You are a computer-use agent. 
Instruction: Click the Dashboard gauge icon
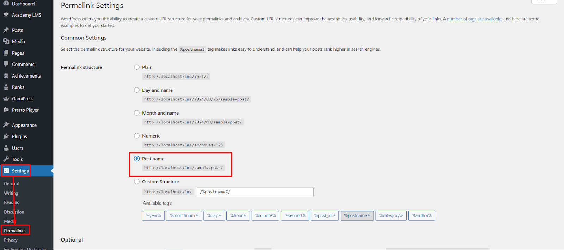tap(6, 4)
